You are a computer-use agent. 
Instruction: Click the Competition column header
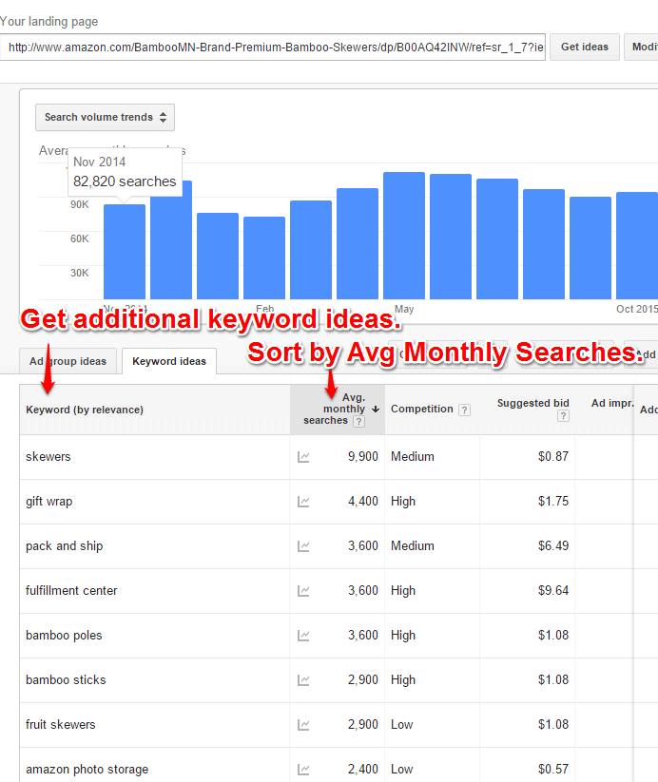click(421, 410)
